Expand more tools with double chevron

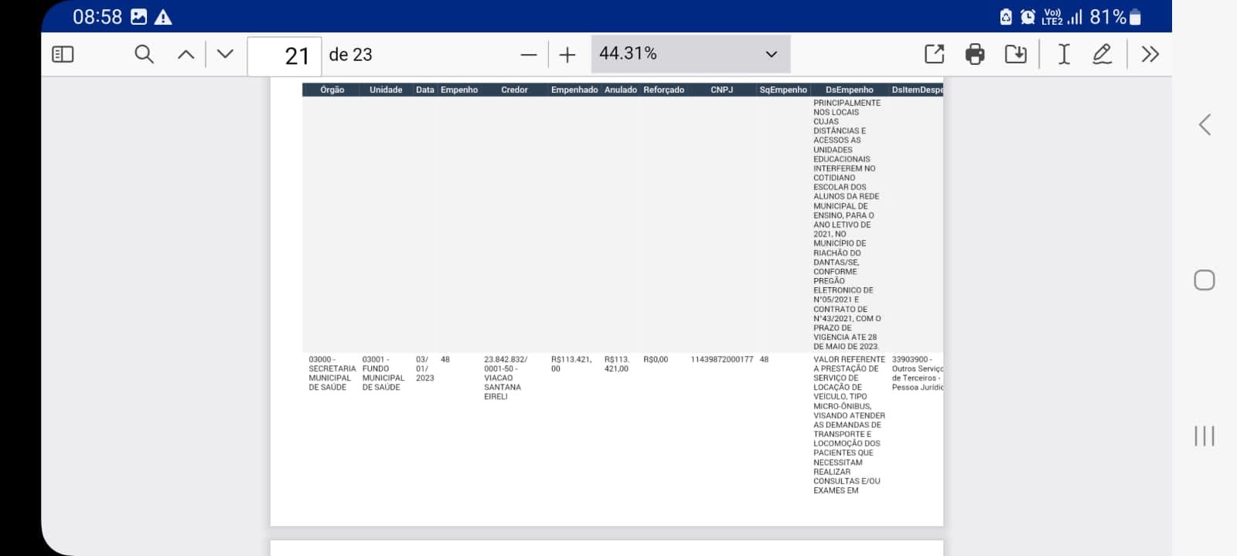pyautogui.click(x=1150, y=54)
